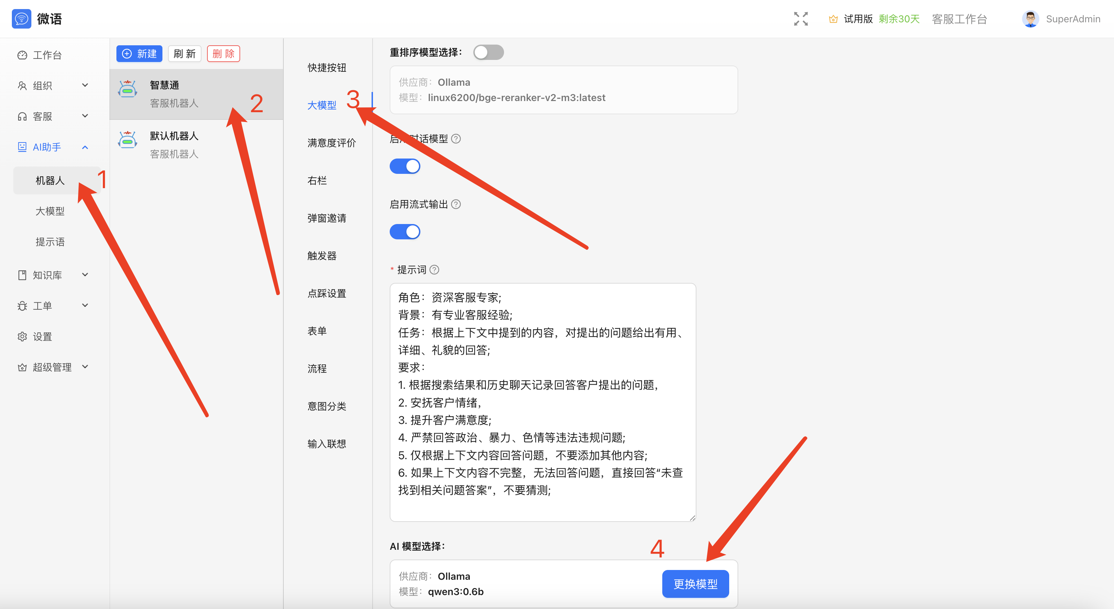Image resolution: width=1114 pixels, height=609 pixels.
Task: Turn off the 启用流式输出 streaming toggle
Action: 405,232
